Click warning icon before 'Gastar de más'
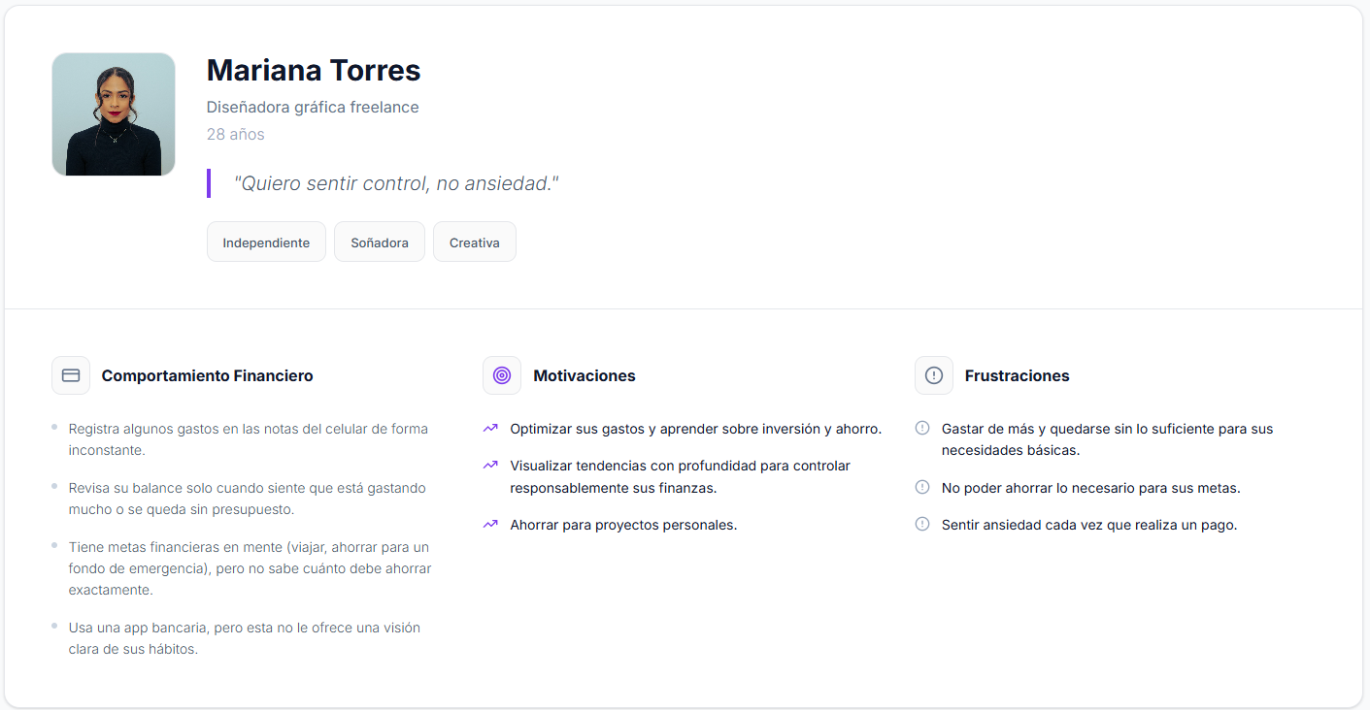This screenshot has width=1370, height=710. click(x=922, y=428)
